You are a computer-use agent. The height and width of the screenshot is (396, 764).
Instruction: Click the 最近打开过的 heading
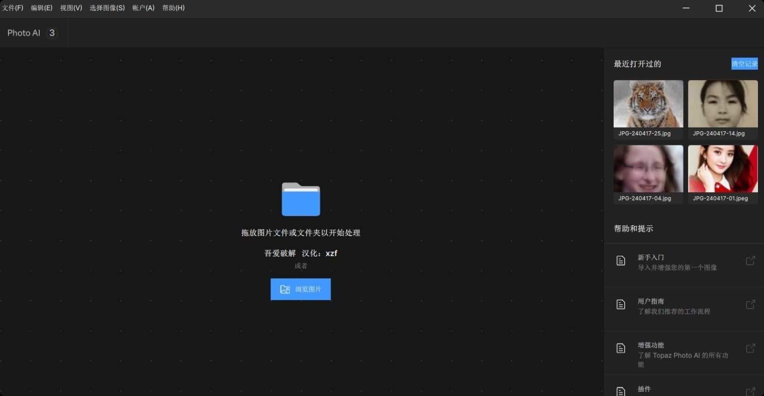click(x=637, y=64)
